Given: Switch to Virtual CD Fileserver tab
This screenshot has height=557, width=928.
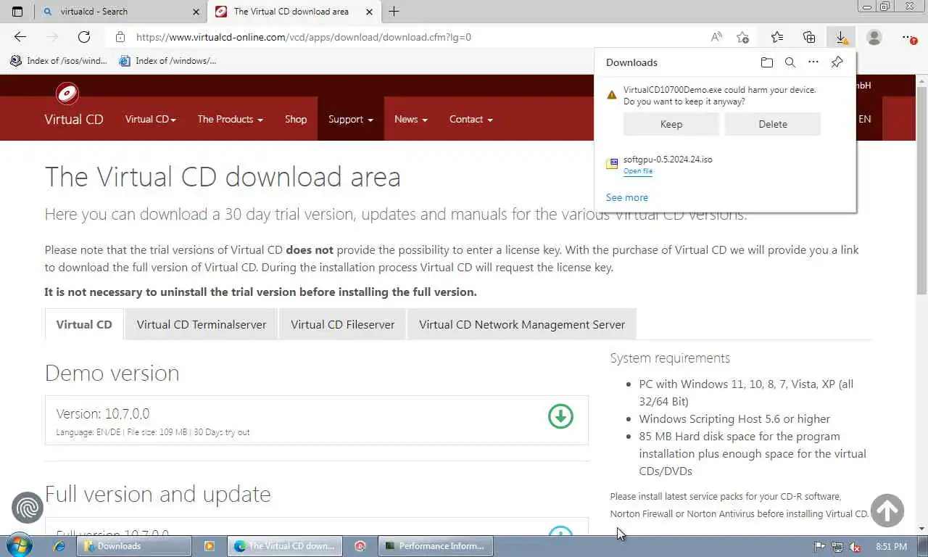Looking at the screenshot, I should 343,324.
